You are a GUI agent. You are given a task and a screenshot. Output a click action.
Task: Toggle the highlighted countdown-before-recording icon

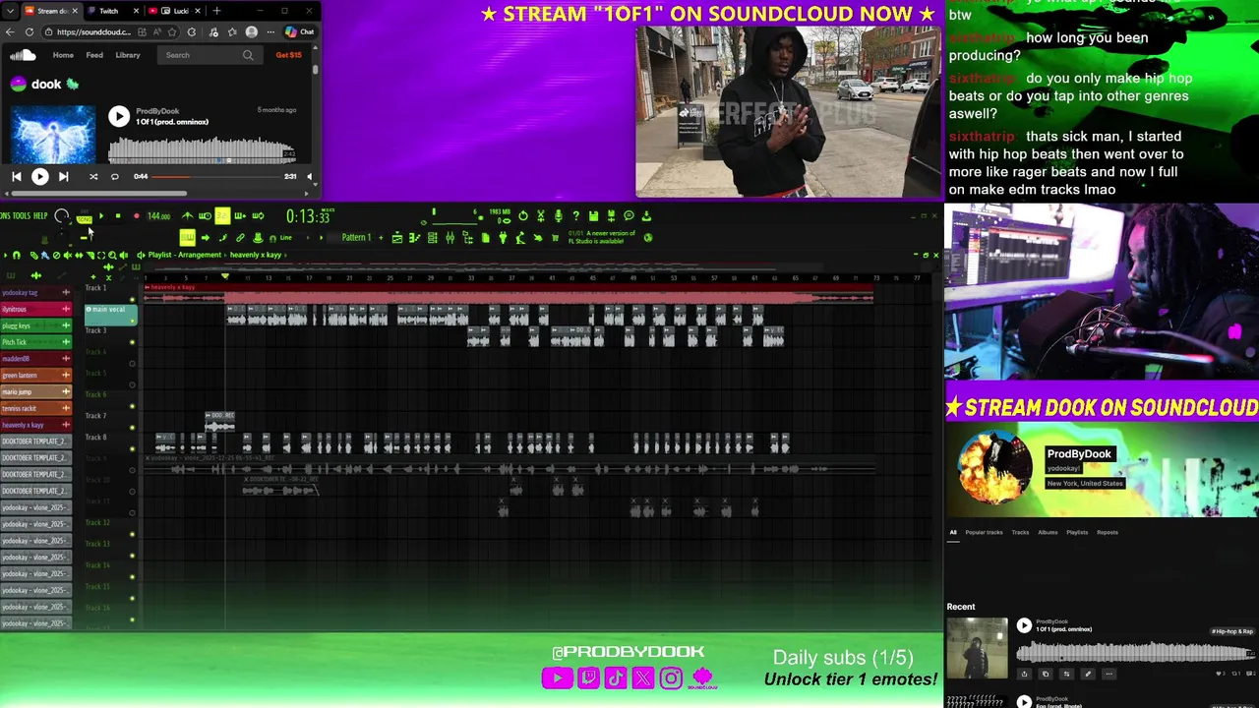pos(222,216)
